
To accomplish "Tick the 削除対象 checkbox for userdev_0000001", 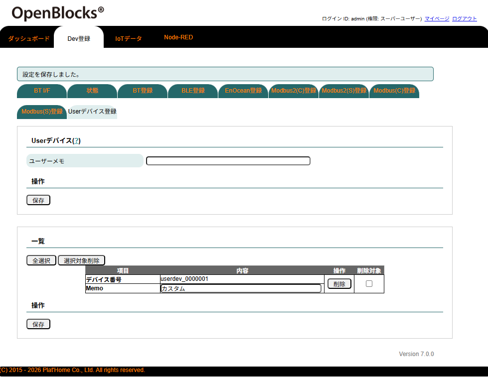I will (x=369, y=284).
